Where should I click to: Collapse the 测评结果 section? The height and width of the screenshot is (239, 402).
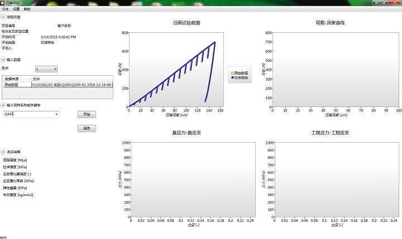pyautogui.click(x=3, y=151)
